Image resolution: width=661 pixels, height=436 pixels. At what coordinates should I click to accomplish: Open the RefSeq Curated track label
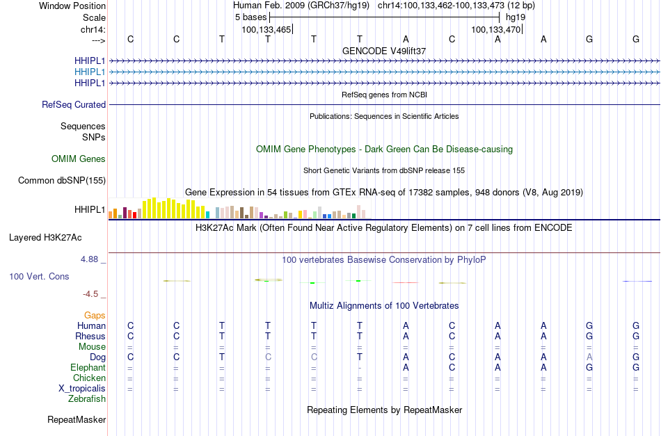coord(74,104)
